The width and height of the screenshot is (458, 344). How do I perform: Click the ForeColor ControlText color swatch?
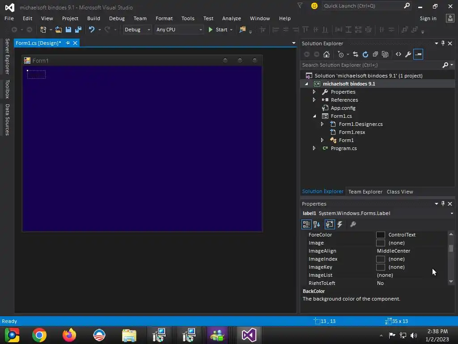tap(380, 235)
